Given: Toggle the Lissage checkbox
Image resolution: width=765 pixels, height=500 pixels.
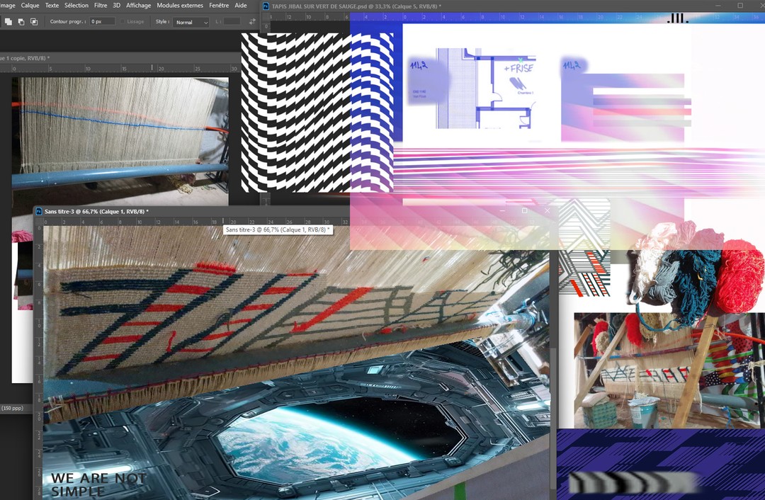Looking at the screenshot, I should point(123,22).
